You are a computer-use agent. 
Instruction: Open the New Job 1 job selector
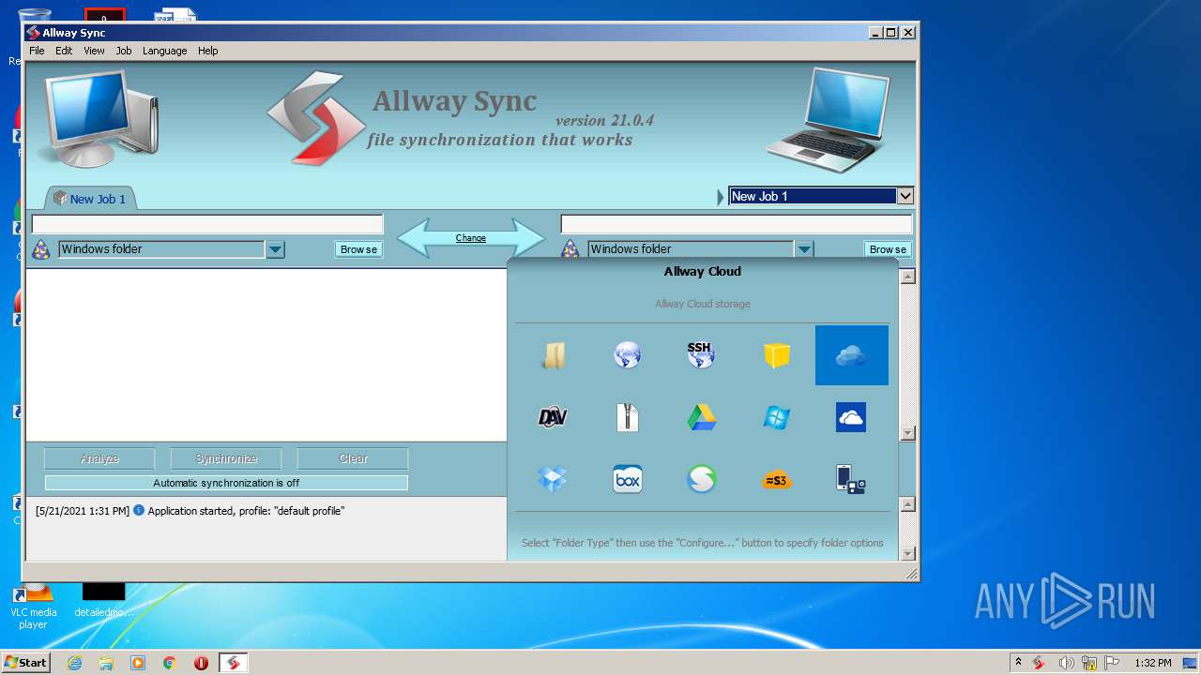point(821,196)
